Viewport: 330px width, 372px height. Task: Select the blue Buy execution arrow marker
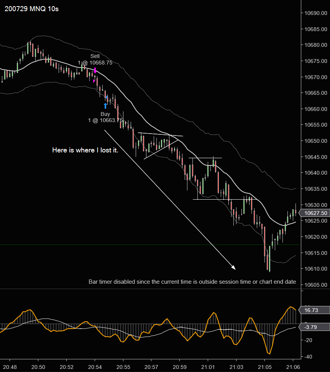105,106
